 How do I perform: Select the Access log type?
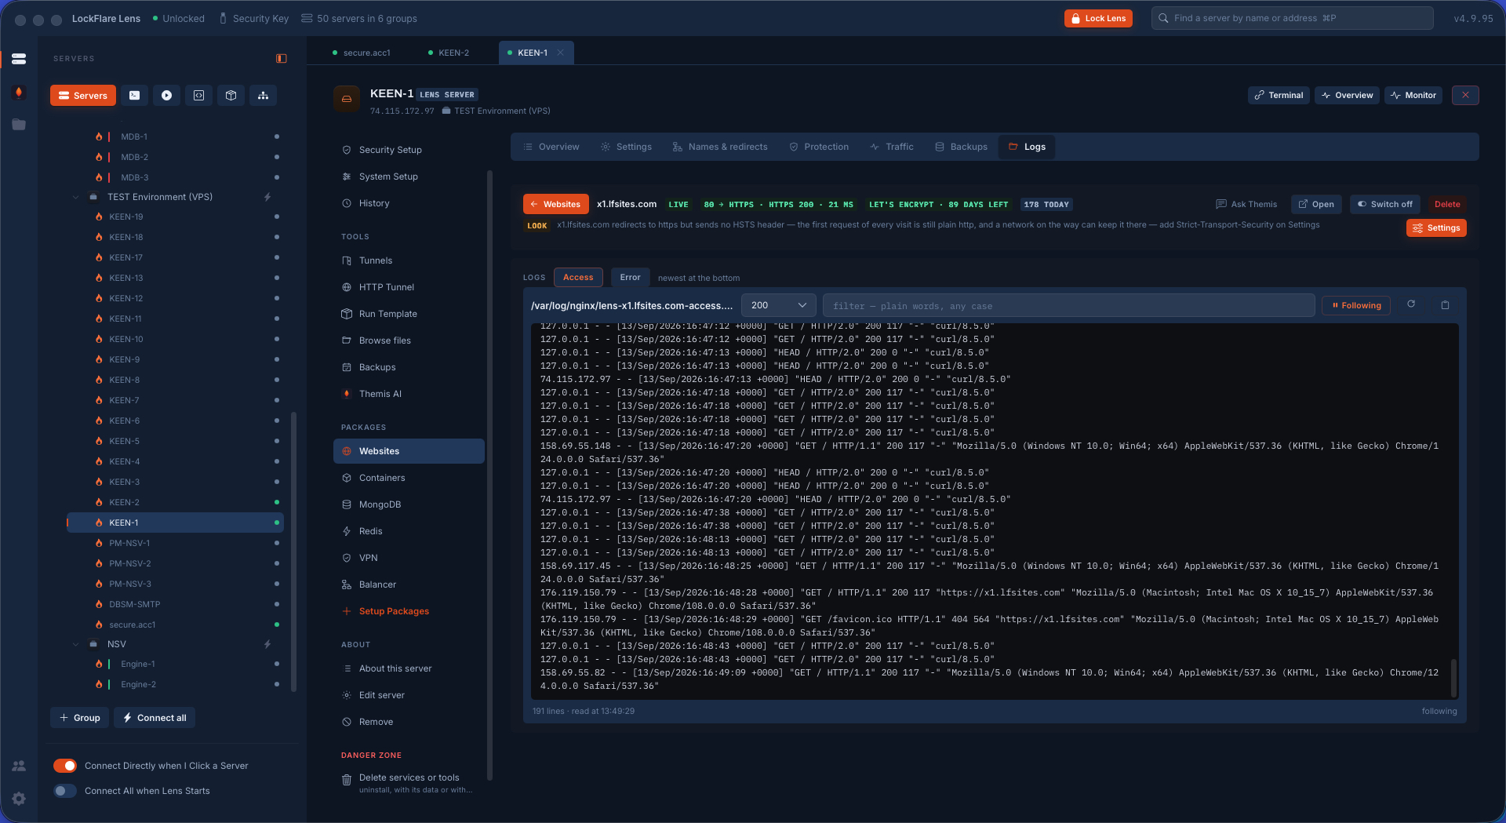pos(578,278)
